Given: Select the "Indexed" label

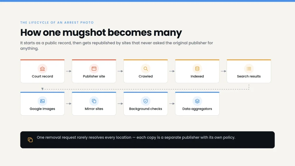Looking at the screenshot, I should pyautogui.click(x=197, y=76).
